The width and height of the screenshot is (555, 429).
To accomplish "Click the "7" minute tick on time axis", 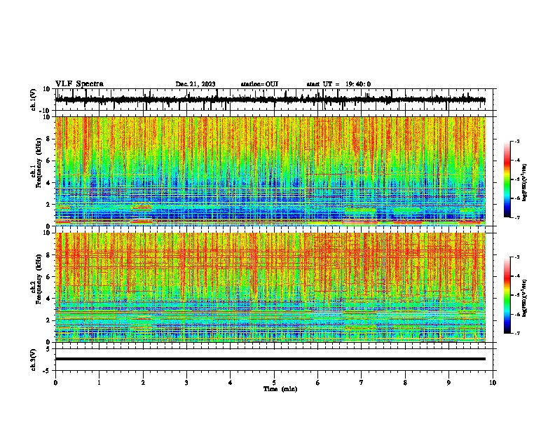I will tap(362, 383).
